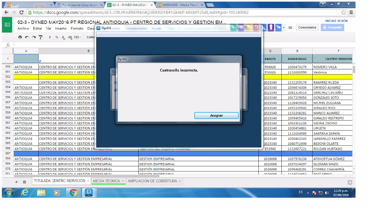Click the Comentarios button
368x208 pixels.
coord(307,28)
